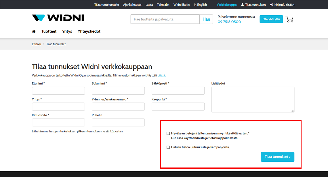Click the home icon in navigation

coord(34,31)
